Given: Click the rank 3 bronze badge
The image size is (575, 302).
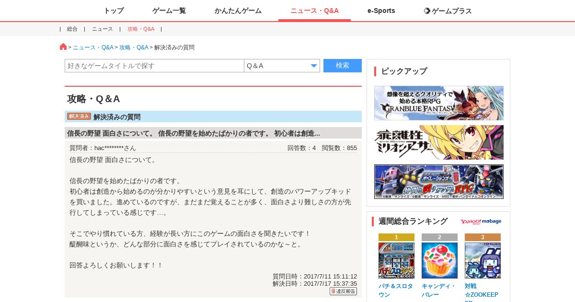Looking at the screenshot, I should 483,237.
